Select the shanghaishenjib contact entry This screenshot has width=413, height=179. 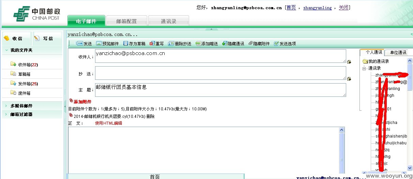pos(391,136)
